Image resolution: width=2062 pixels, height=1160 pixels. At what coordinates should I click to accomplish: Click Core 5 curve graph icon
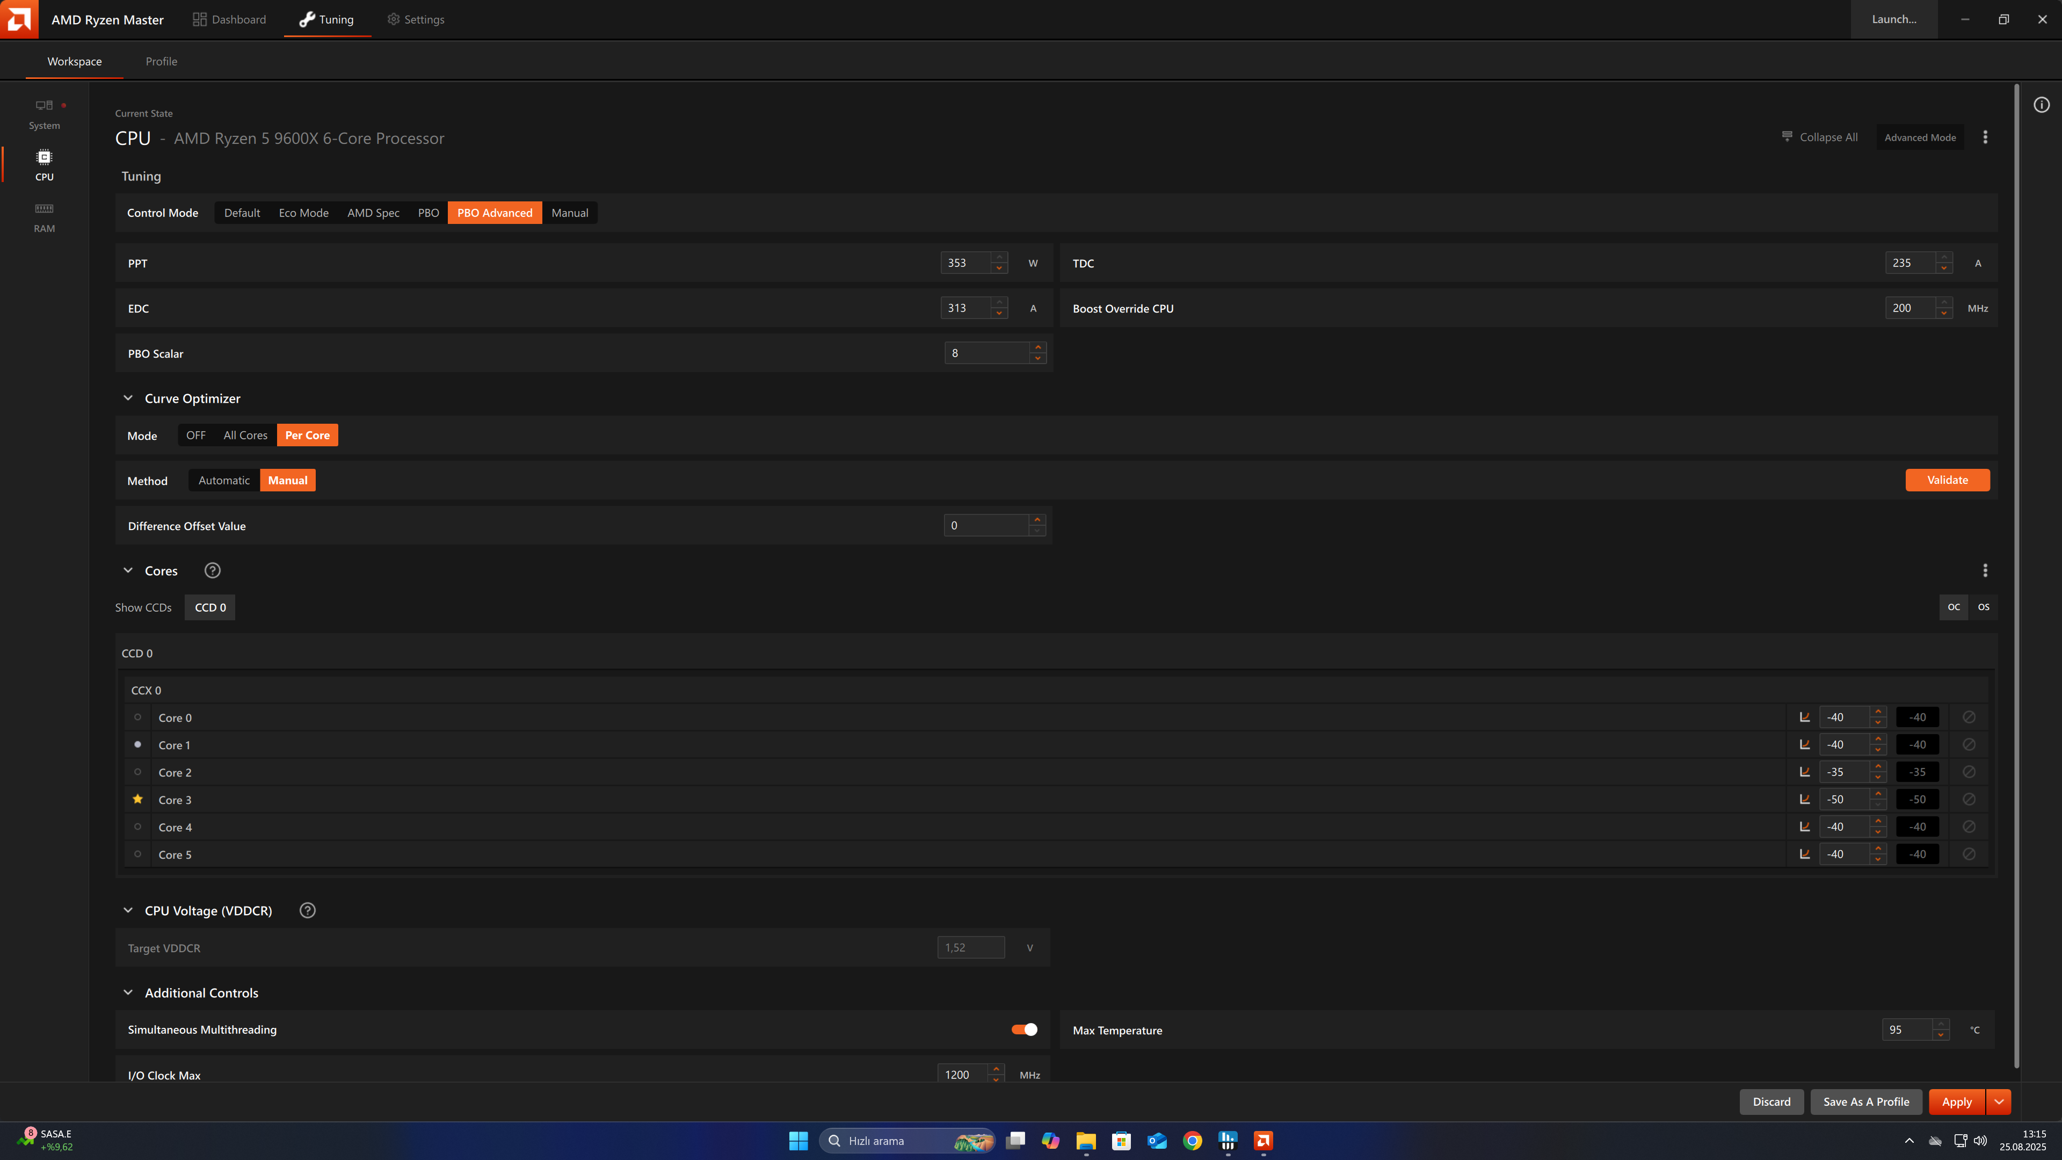[x=1805, y=854]
